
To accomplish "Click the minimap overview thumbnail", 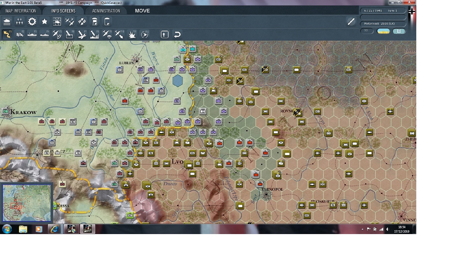I will [27, 203].
